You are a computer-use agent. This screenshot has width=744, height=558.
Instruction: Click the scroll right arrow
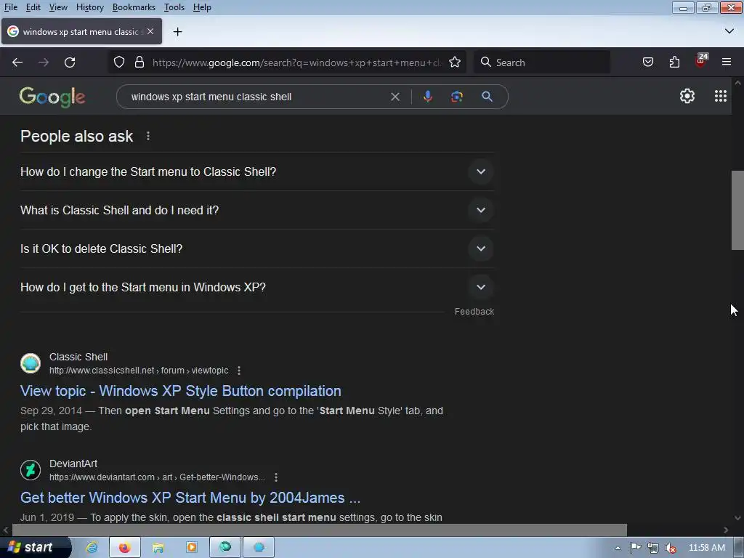point(726,530)
